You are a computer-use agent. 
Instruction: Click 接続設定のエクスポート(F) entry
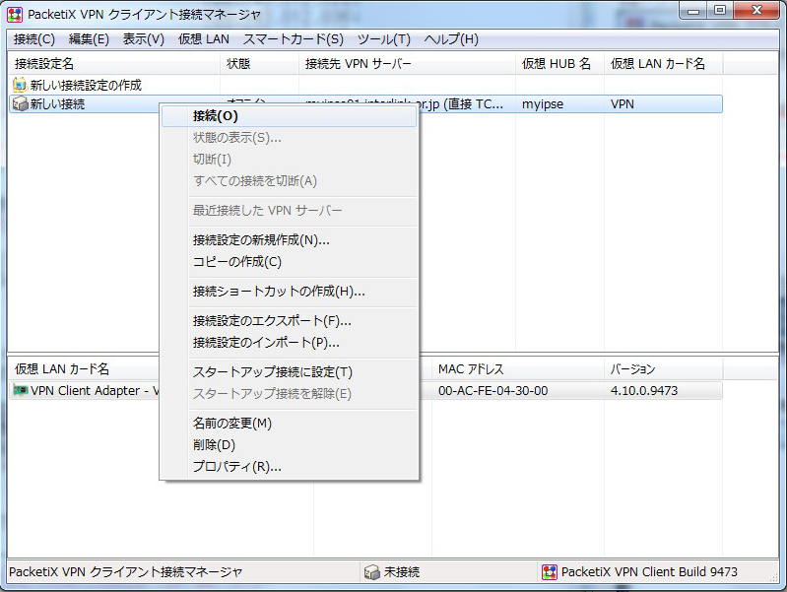[272, 320]
